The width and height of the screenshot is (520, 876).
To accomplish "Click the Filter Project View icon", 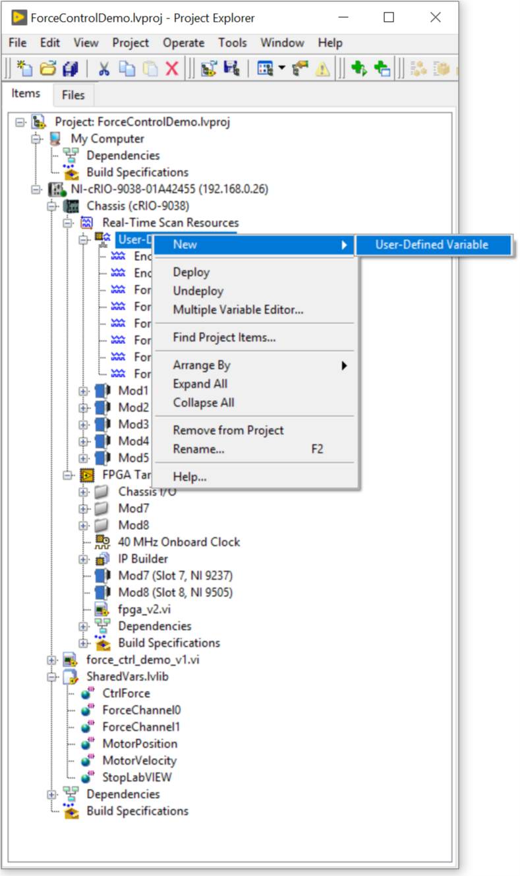I will (x=265, y=69).
